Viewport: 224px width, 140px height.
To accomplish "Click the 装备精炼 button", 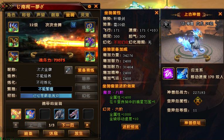I will tap(86, 70).
